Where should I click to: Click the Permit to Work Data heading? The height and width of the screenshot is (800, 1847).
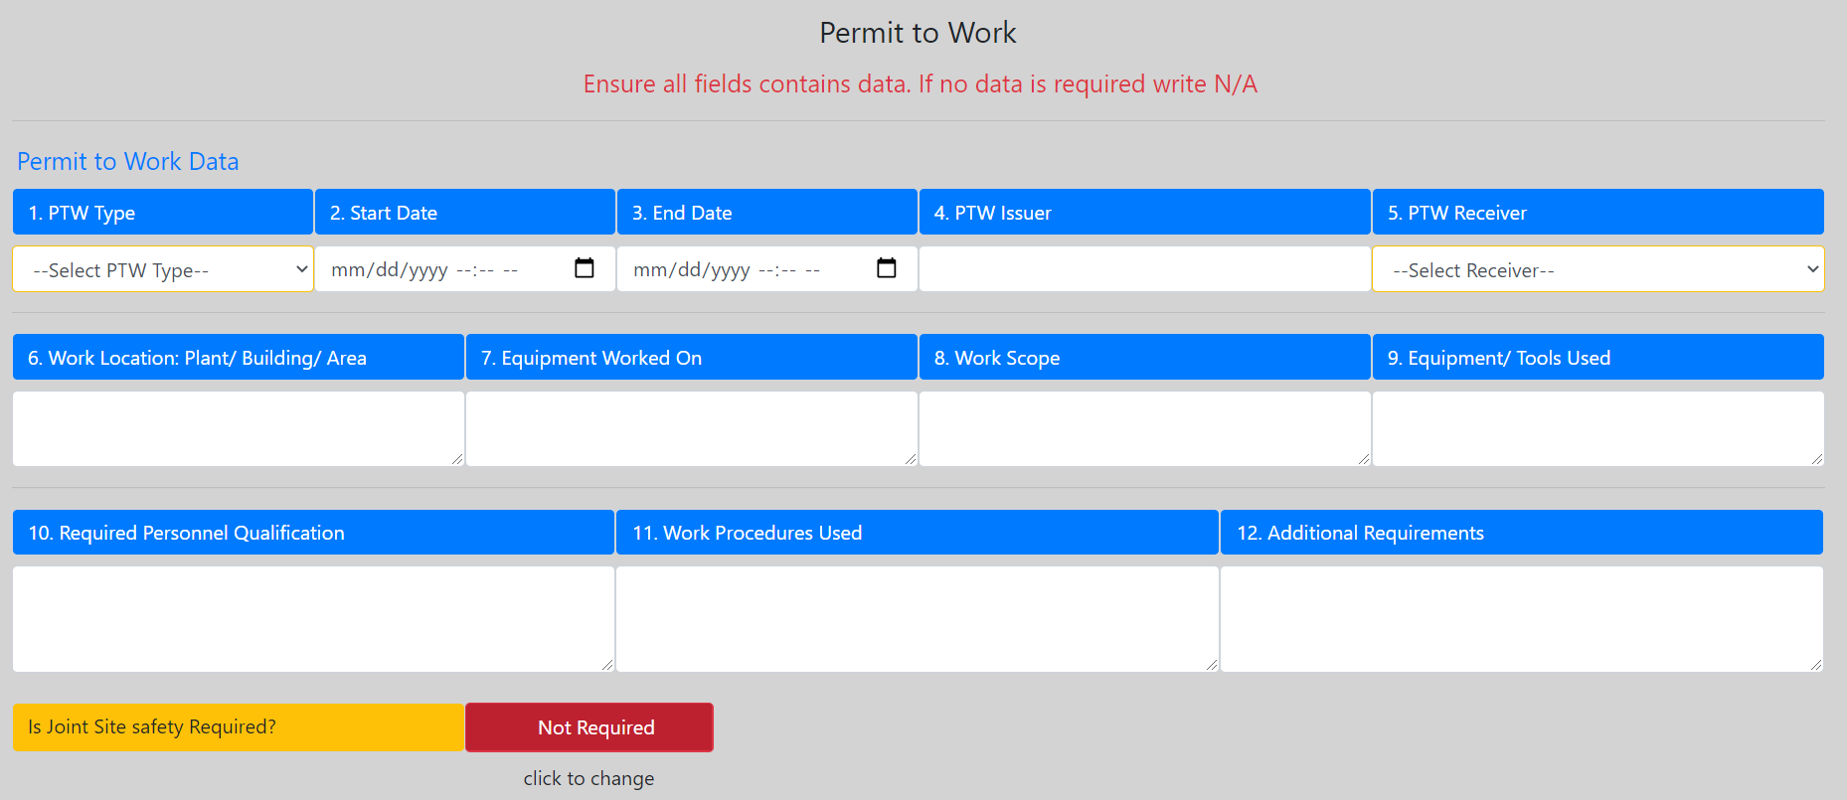(128, 161)
